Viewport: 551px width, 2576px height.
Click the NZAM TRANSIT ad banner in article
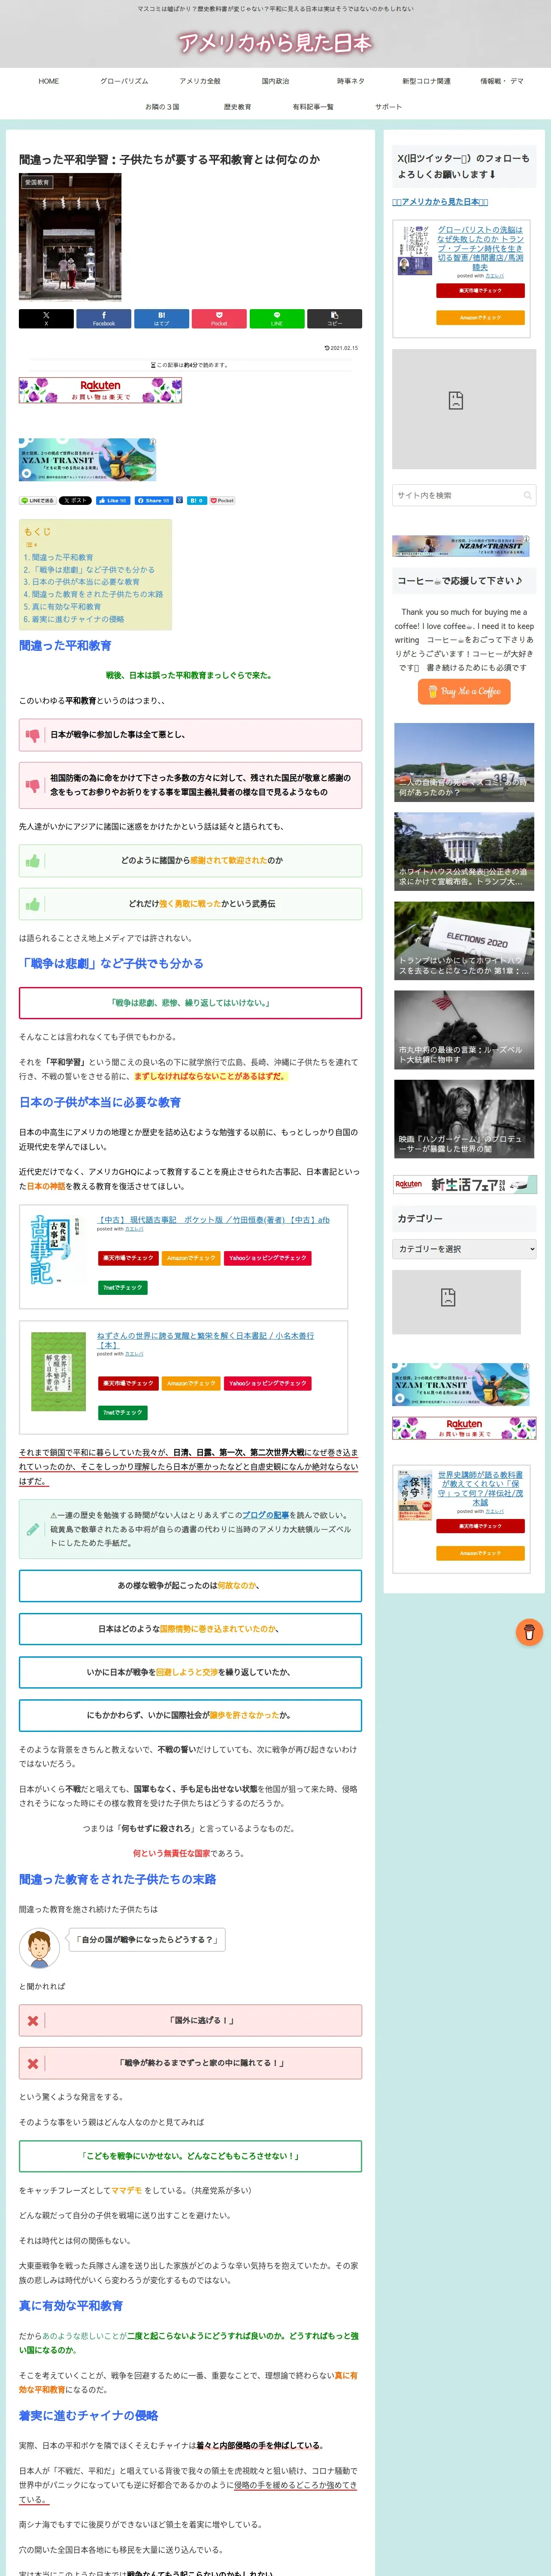[x=87, y=460]
